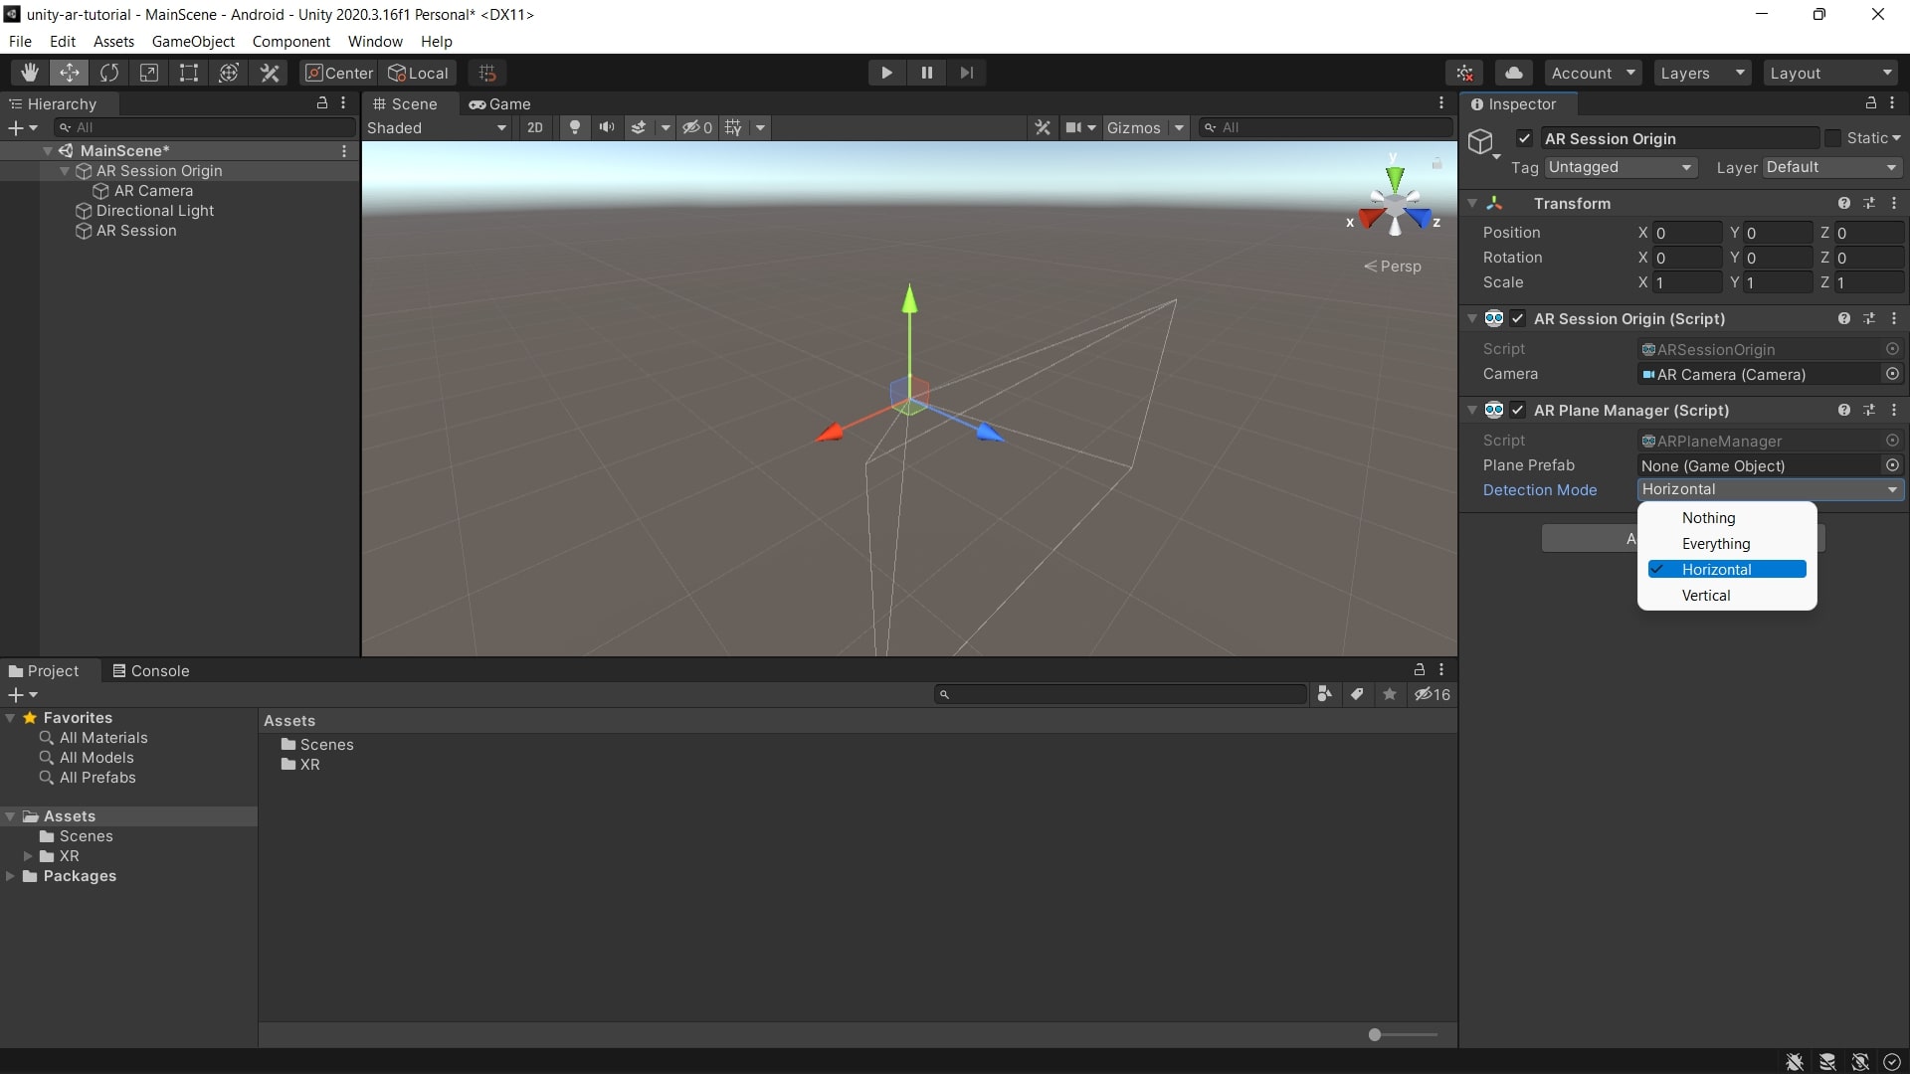This screenshot has height=1074, width=1910.
Task: Open scene camera settings icon
Action: 1073,127
